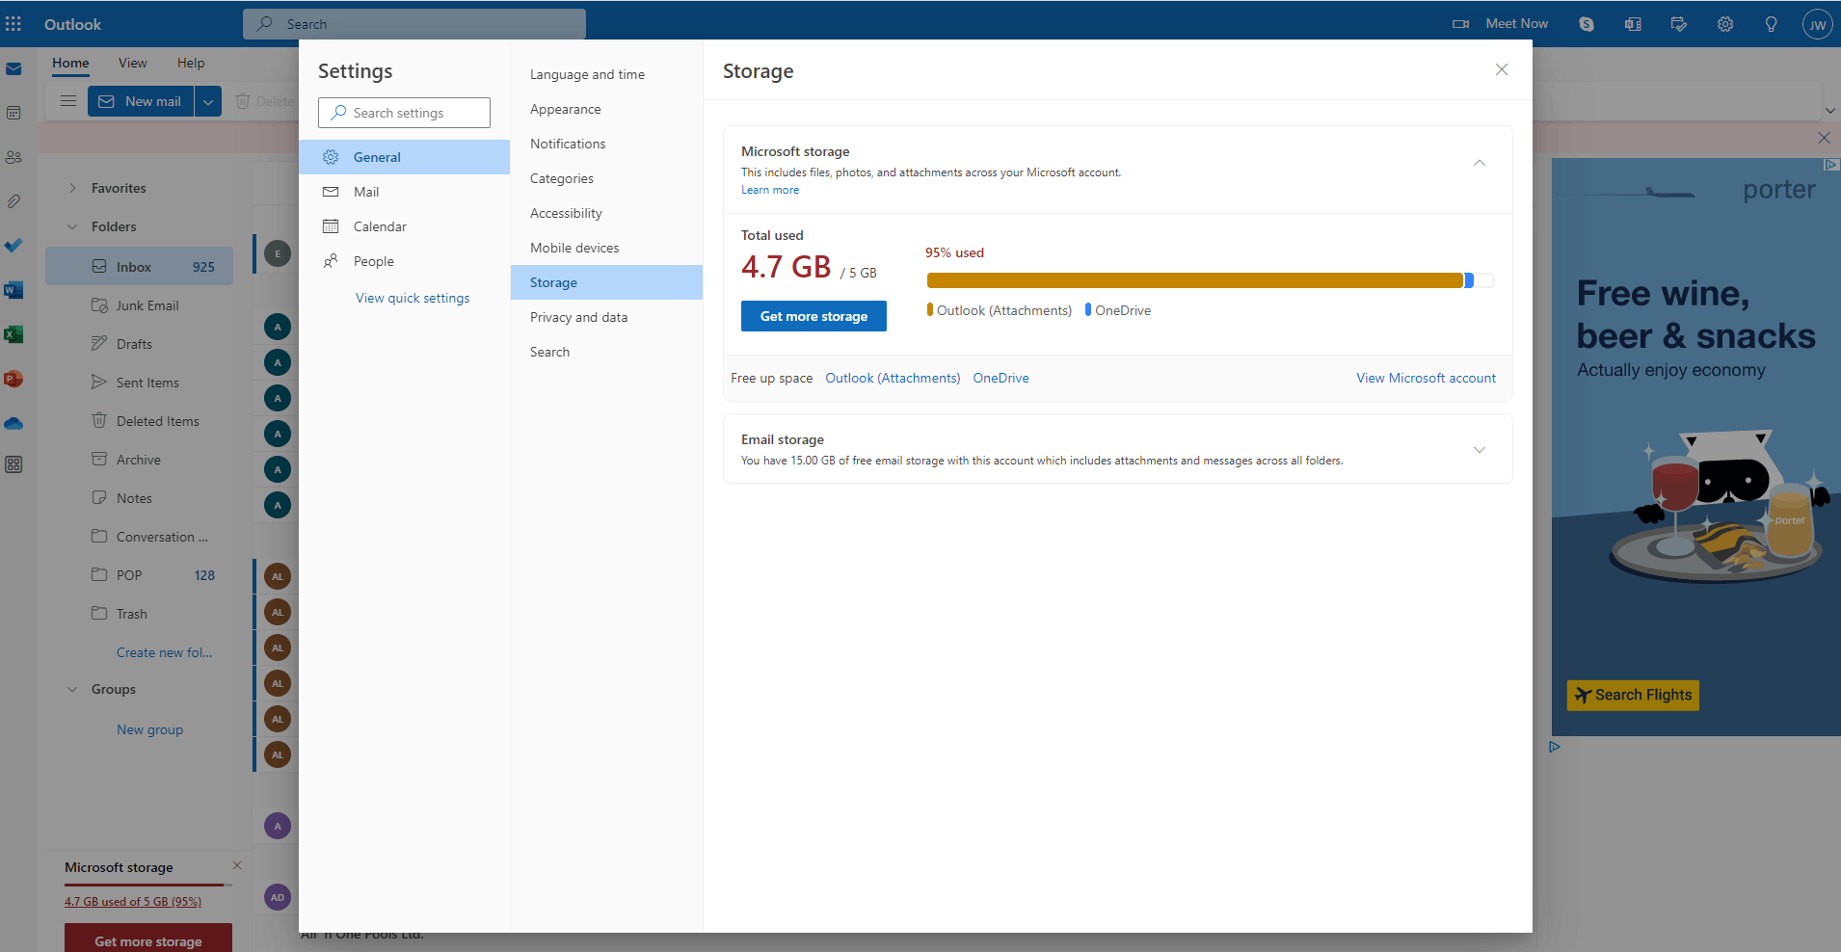Click Meet Now camera button
Screen dimensions: 1841x952
tap(1501, 24)
